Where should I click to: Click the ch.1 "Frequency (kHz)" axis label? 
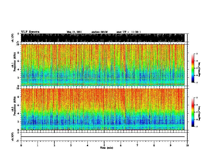pyautogui.click(x=15, y=62)
